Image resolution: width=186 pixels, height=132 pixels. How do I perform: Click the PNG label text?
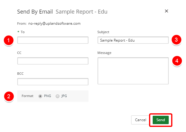click(48, 96)
